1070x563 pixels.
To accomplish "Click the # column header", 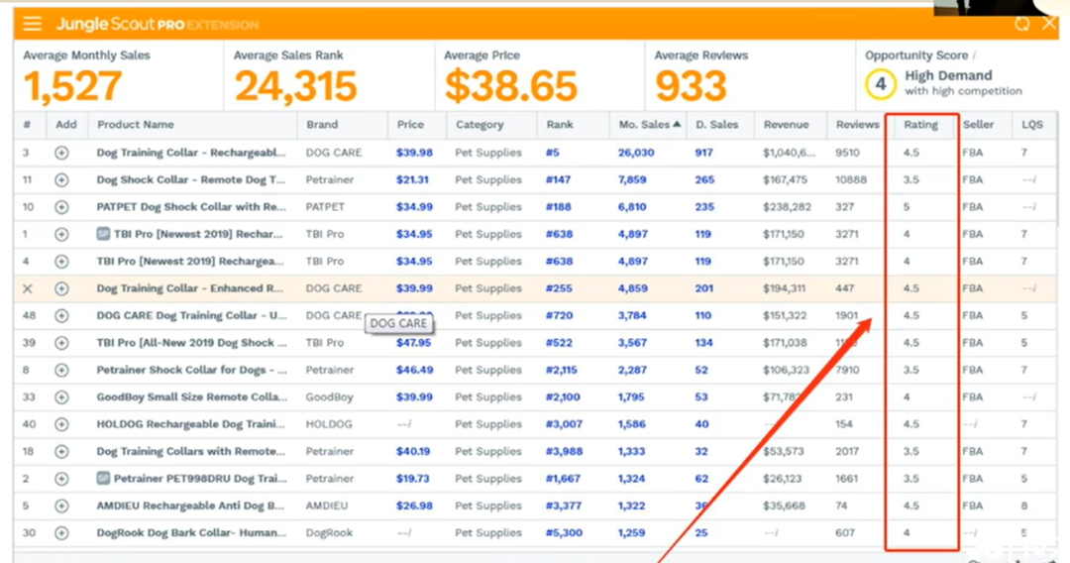I will tap(27, 124).
